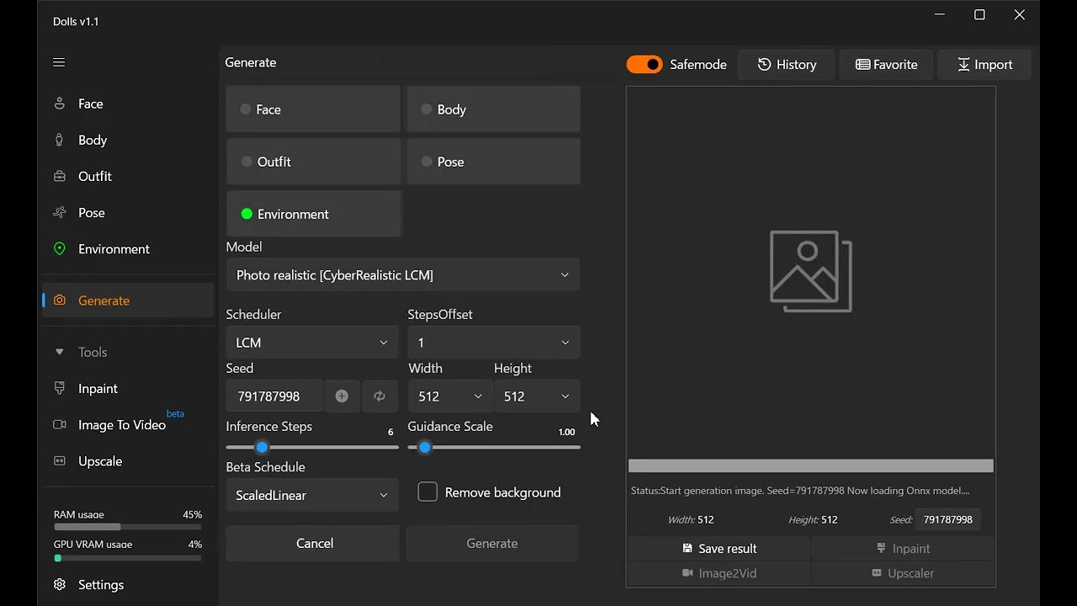
Task: Open Settings page in sidebar
Action: coord(128,584)
